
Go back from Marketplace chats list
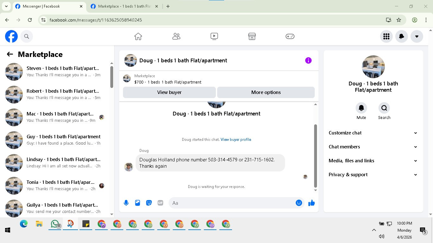point(10,54)
